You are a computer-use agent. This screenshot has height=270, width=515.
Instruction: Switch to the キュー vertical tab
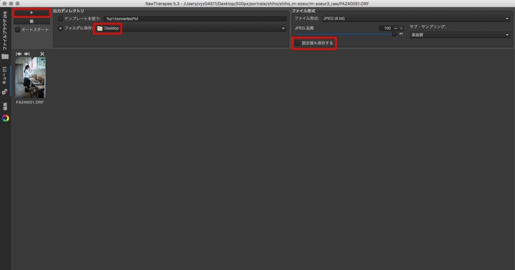[5, 76]
